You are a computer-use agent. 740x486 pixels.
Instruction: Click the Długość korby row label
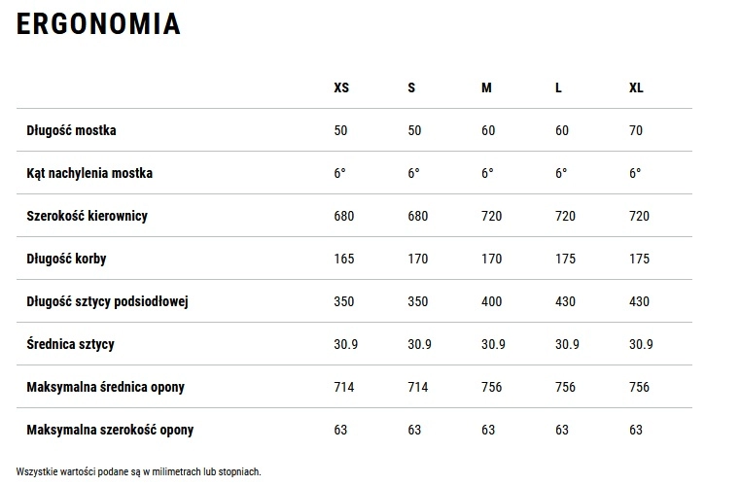pos(66,260)
